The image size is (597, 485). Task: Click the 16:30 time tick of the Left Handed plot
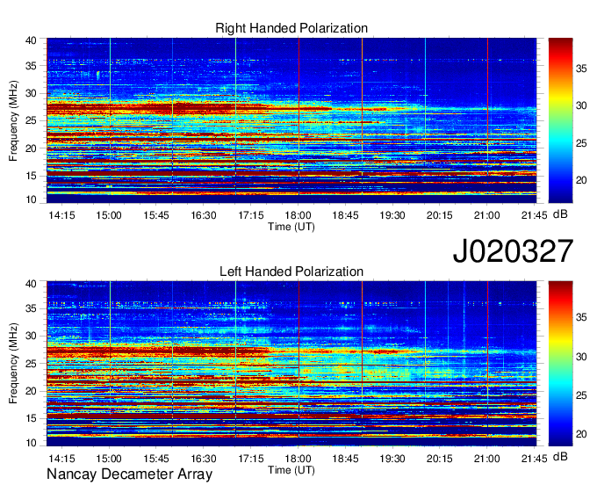[204, 459]
